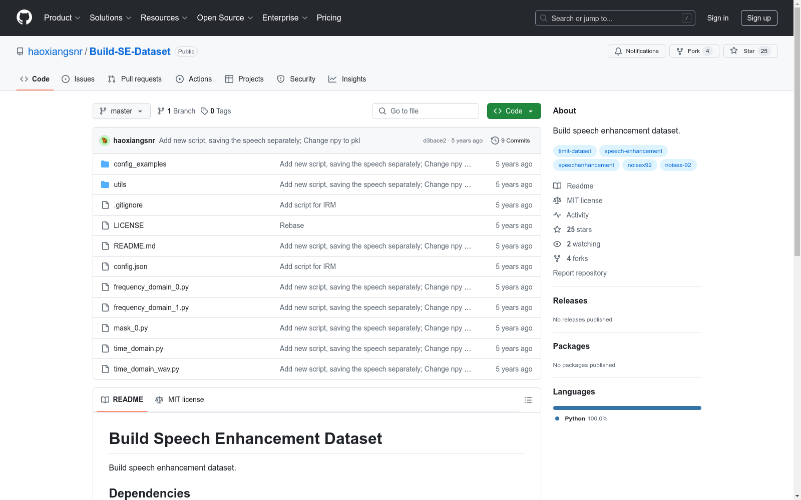This screenshot has height=500, width=801.
Task: Open the Releases section heading link
Action: click(x=570, y=300)
